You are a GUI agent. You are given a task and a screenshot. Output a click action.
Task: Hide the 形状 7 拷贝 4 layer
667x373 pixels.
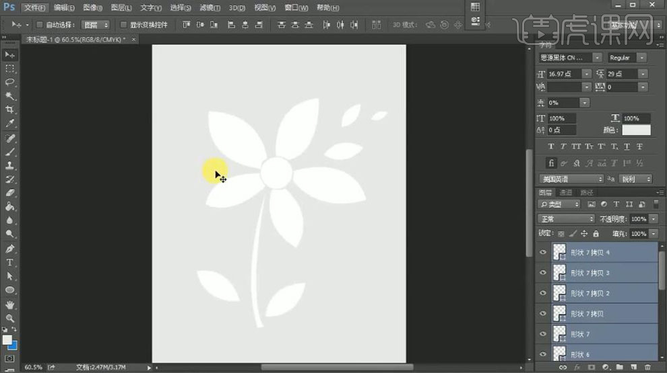[543, 253]
